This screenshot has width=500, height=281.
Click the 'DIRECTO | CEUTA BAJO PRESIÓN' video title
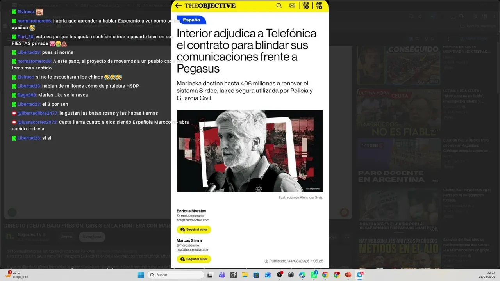point(88,226)
